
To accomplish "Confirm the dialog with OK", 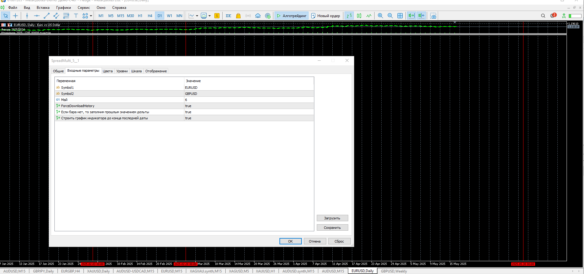I will coord(290,241).
